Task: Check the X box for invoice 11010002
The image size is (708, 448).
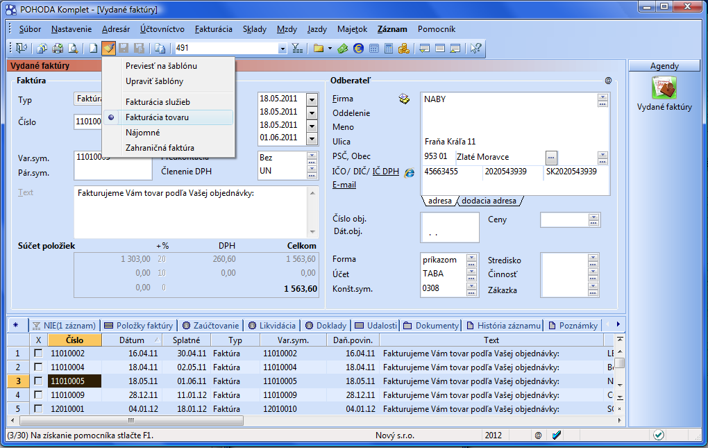Action: (x=38, y=353)
